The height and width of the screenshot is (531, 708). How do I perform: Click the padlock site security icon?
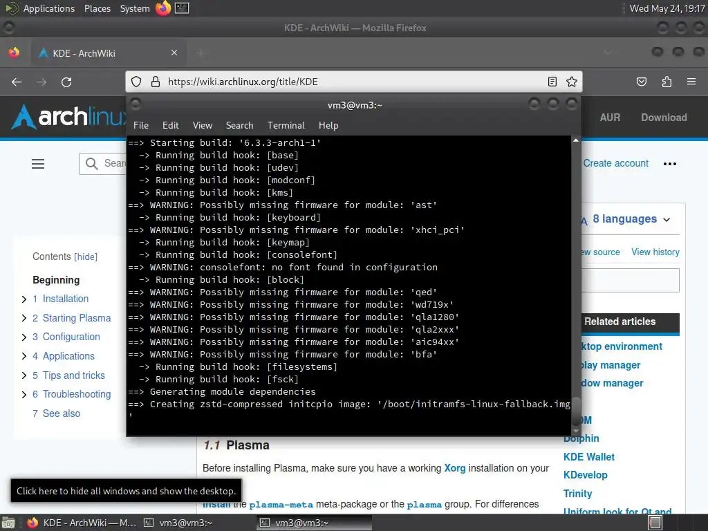pyautogui.click(x=156, y=82)
